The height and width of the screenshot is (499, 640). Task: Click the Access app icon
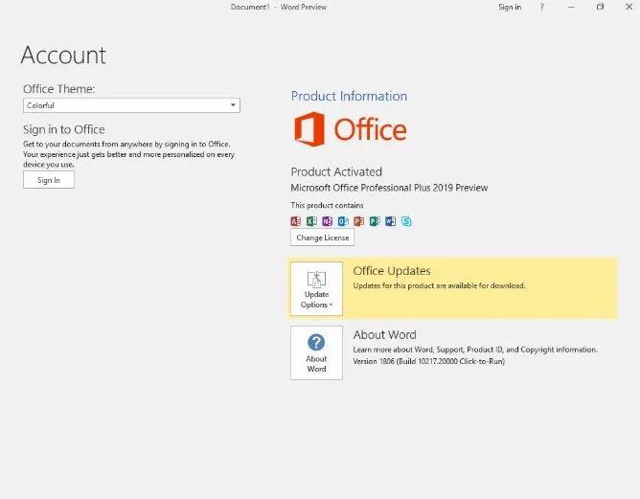(295, 221)
